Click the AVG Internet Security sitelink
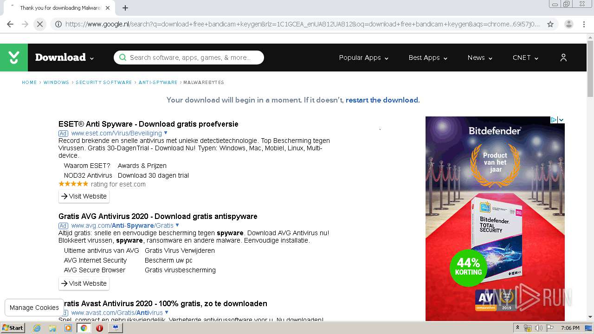 tap(95, 260)
